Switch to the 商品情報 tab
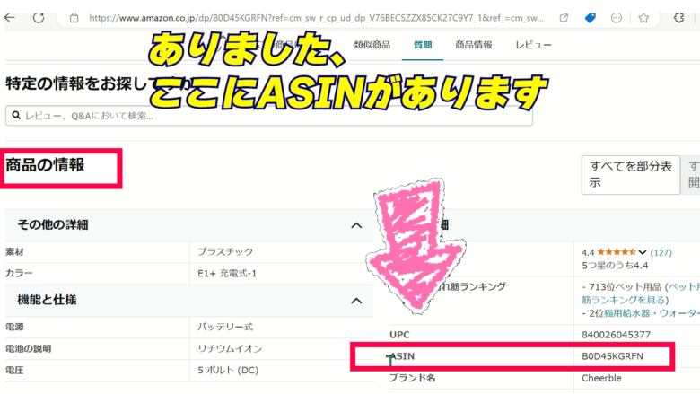Image resolution: width=700 pixels, height=394 pixels. (x=473, y=45)
